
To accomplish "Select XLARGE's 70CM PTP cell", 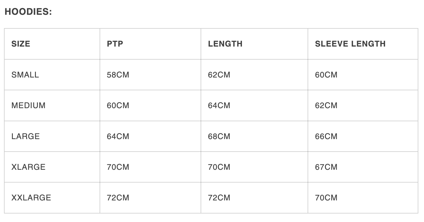I will 118,167.
